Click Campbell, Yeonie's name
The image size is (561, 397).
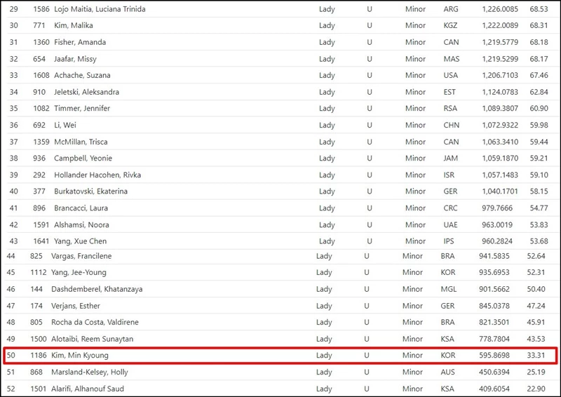(x=83, y=159)
